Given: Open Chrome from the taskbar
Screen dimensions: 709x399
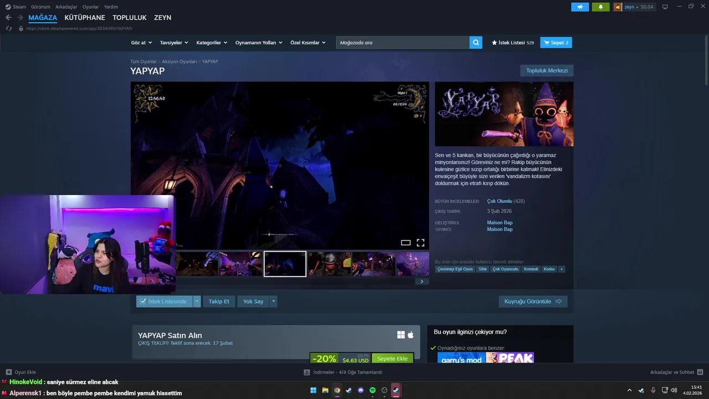Looking at the screenshot, I should [337, 390].
